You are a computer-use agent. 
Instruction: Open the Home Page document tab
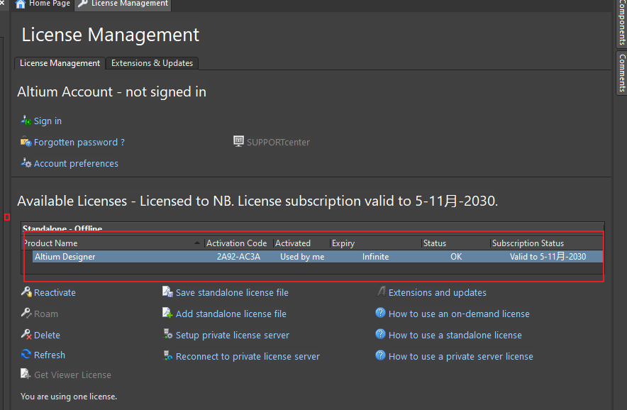[x=42, y=4]
